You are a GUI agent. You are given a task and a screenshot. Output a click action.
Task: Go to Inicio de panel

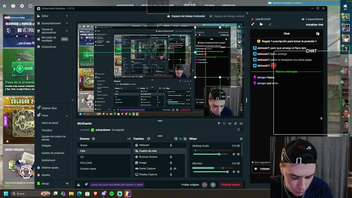point(50,123)
